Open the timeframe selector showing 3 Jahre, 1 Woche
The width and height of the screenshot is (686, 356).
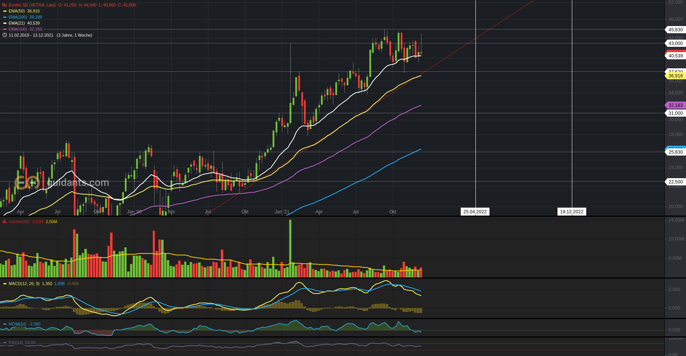(x=75, y=35)
